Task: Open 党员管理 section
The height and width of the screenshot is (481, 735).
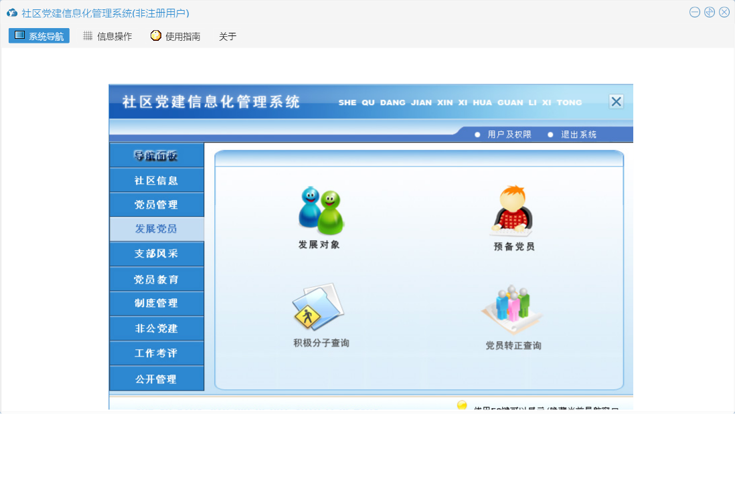Action: coord(157,205)
